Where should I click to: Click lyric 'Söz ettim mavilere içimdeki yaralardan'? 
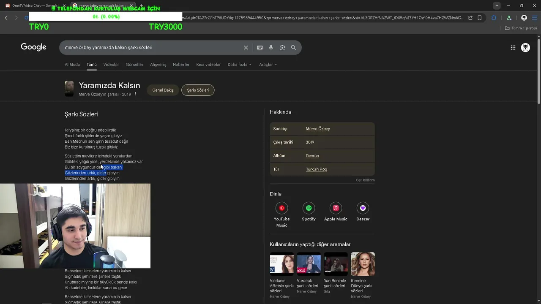(x=98, y=156)
